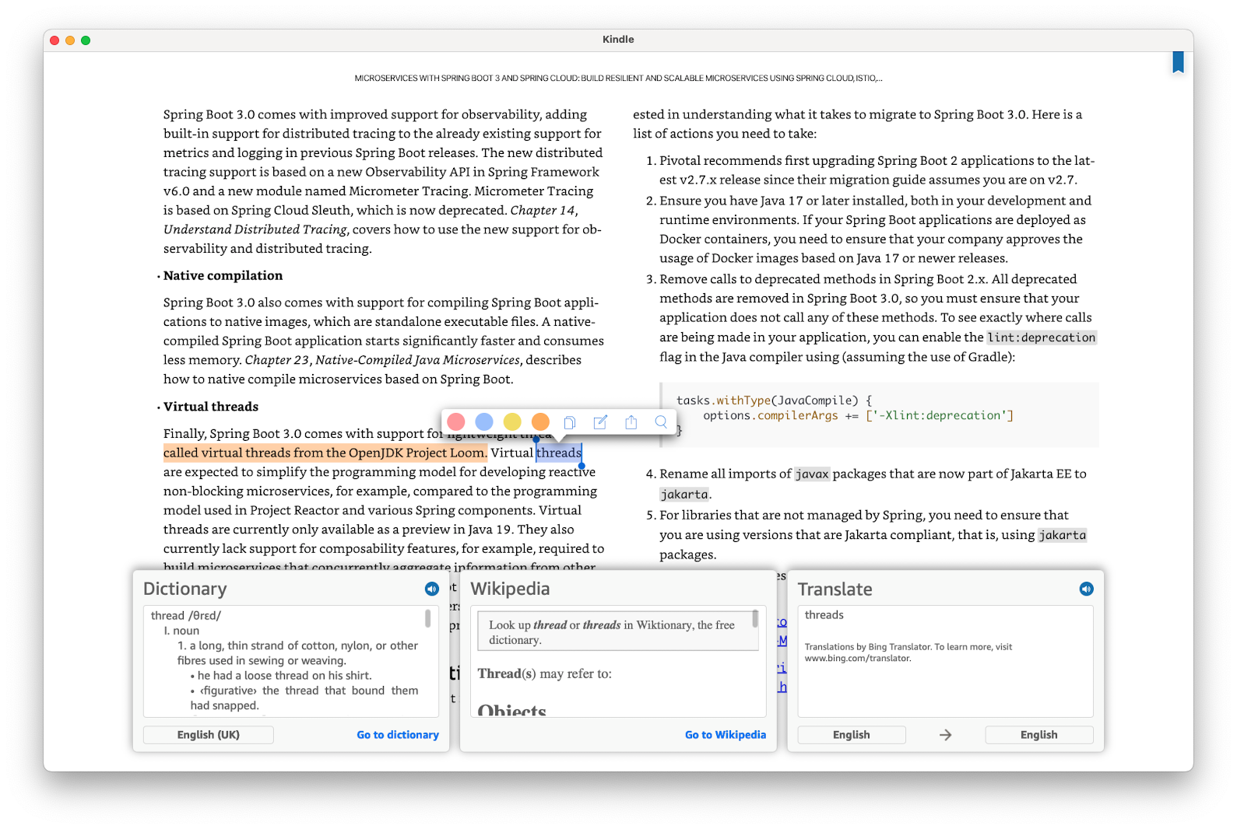Click the orange highlighted virtual threads sentence

click(x=325, y=453)
